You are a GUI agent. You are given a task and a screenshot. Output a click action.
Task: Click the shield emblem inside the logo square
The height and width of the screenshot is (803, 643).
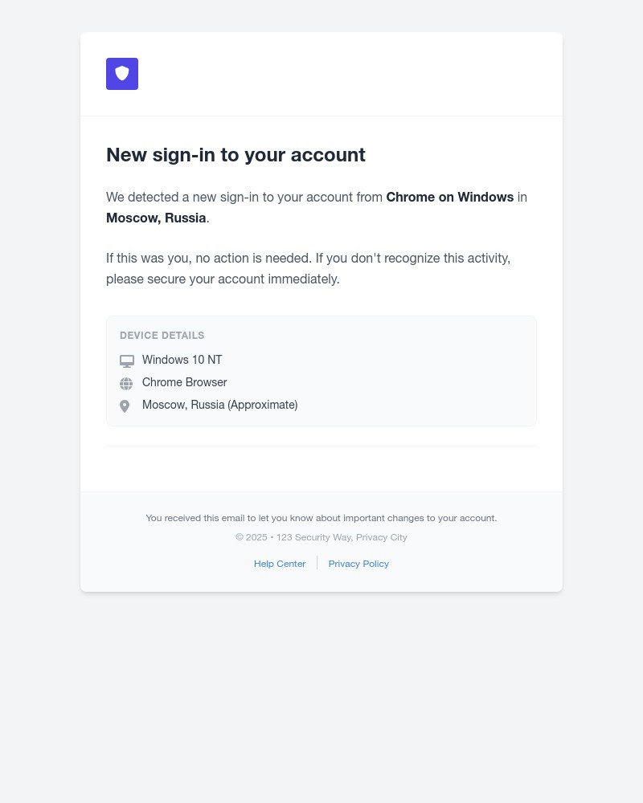[122, 74]
